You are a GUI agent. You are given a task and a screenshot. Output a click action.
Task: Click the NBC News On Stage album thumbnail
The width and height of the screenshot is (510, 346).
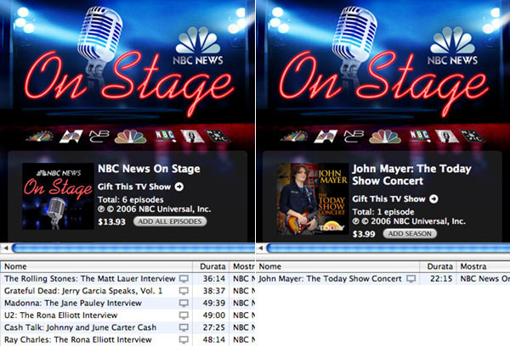pos(58,196)
